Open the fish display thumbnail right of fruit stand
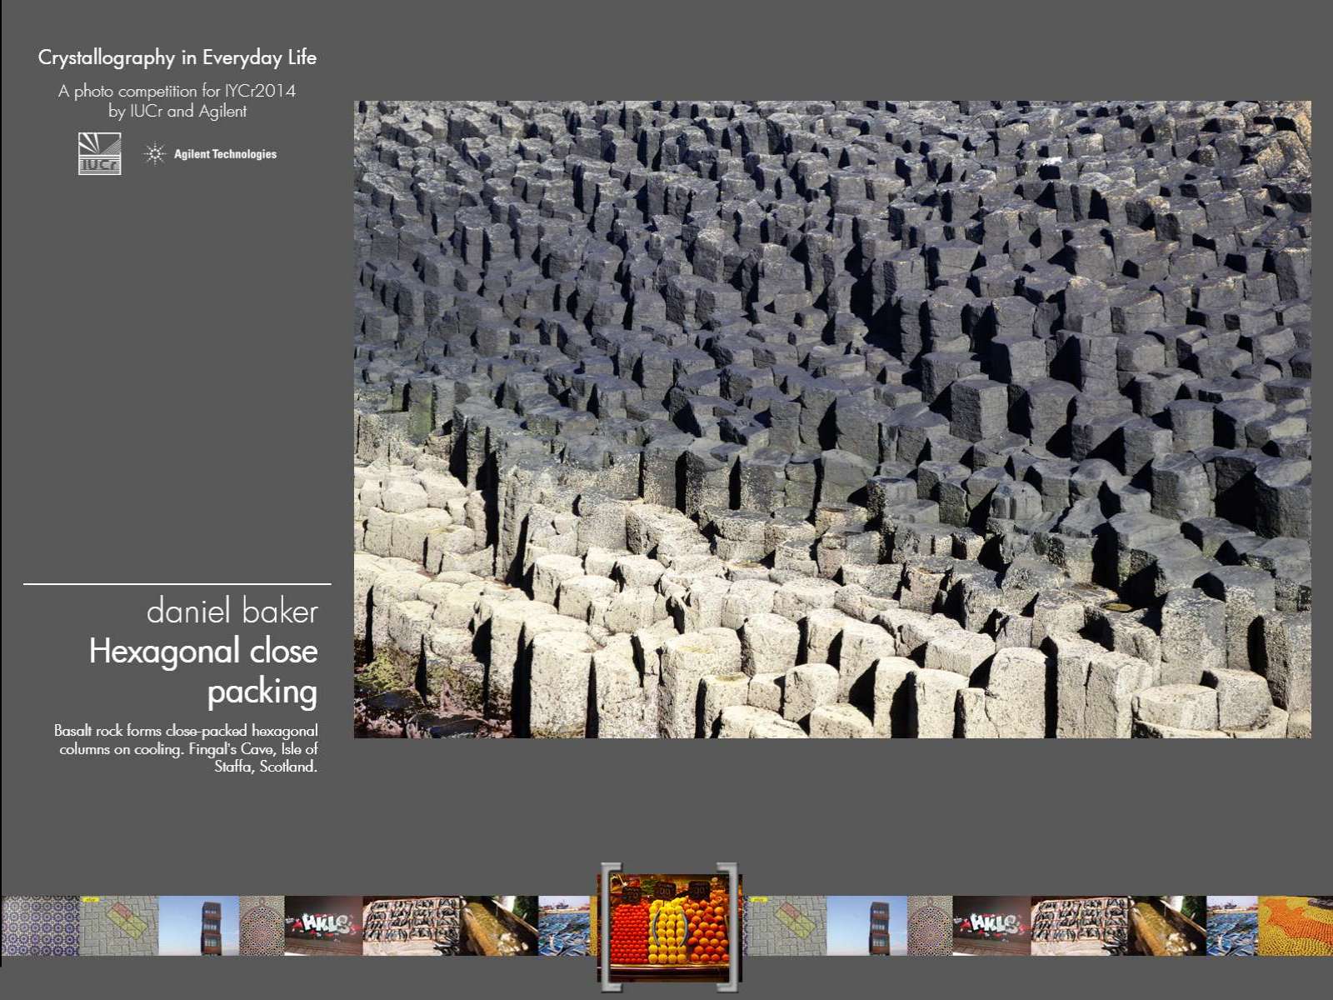1333x1000 pixels. click(1080, 926)
